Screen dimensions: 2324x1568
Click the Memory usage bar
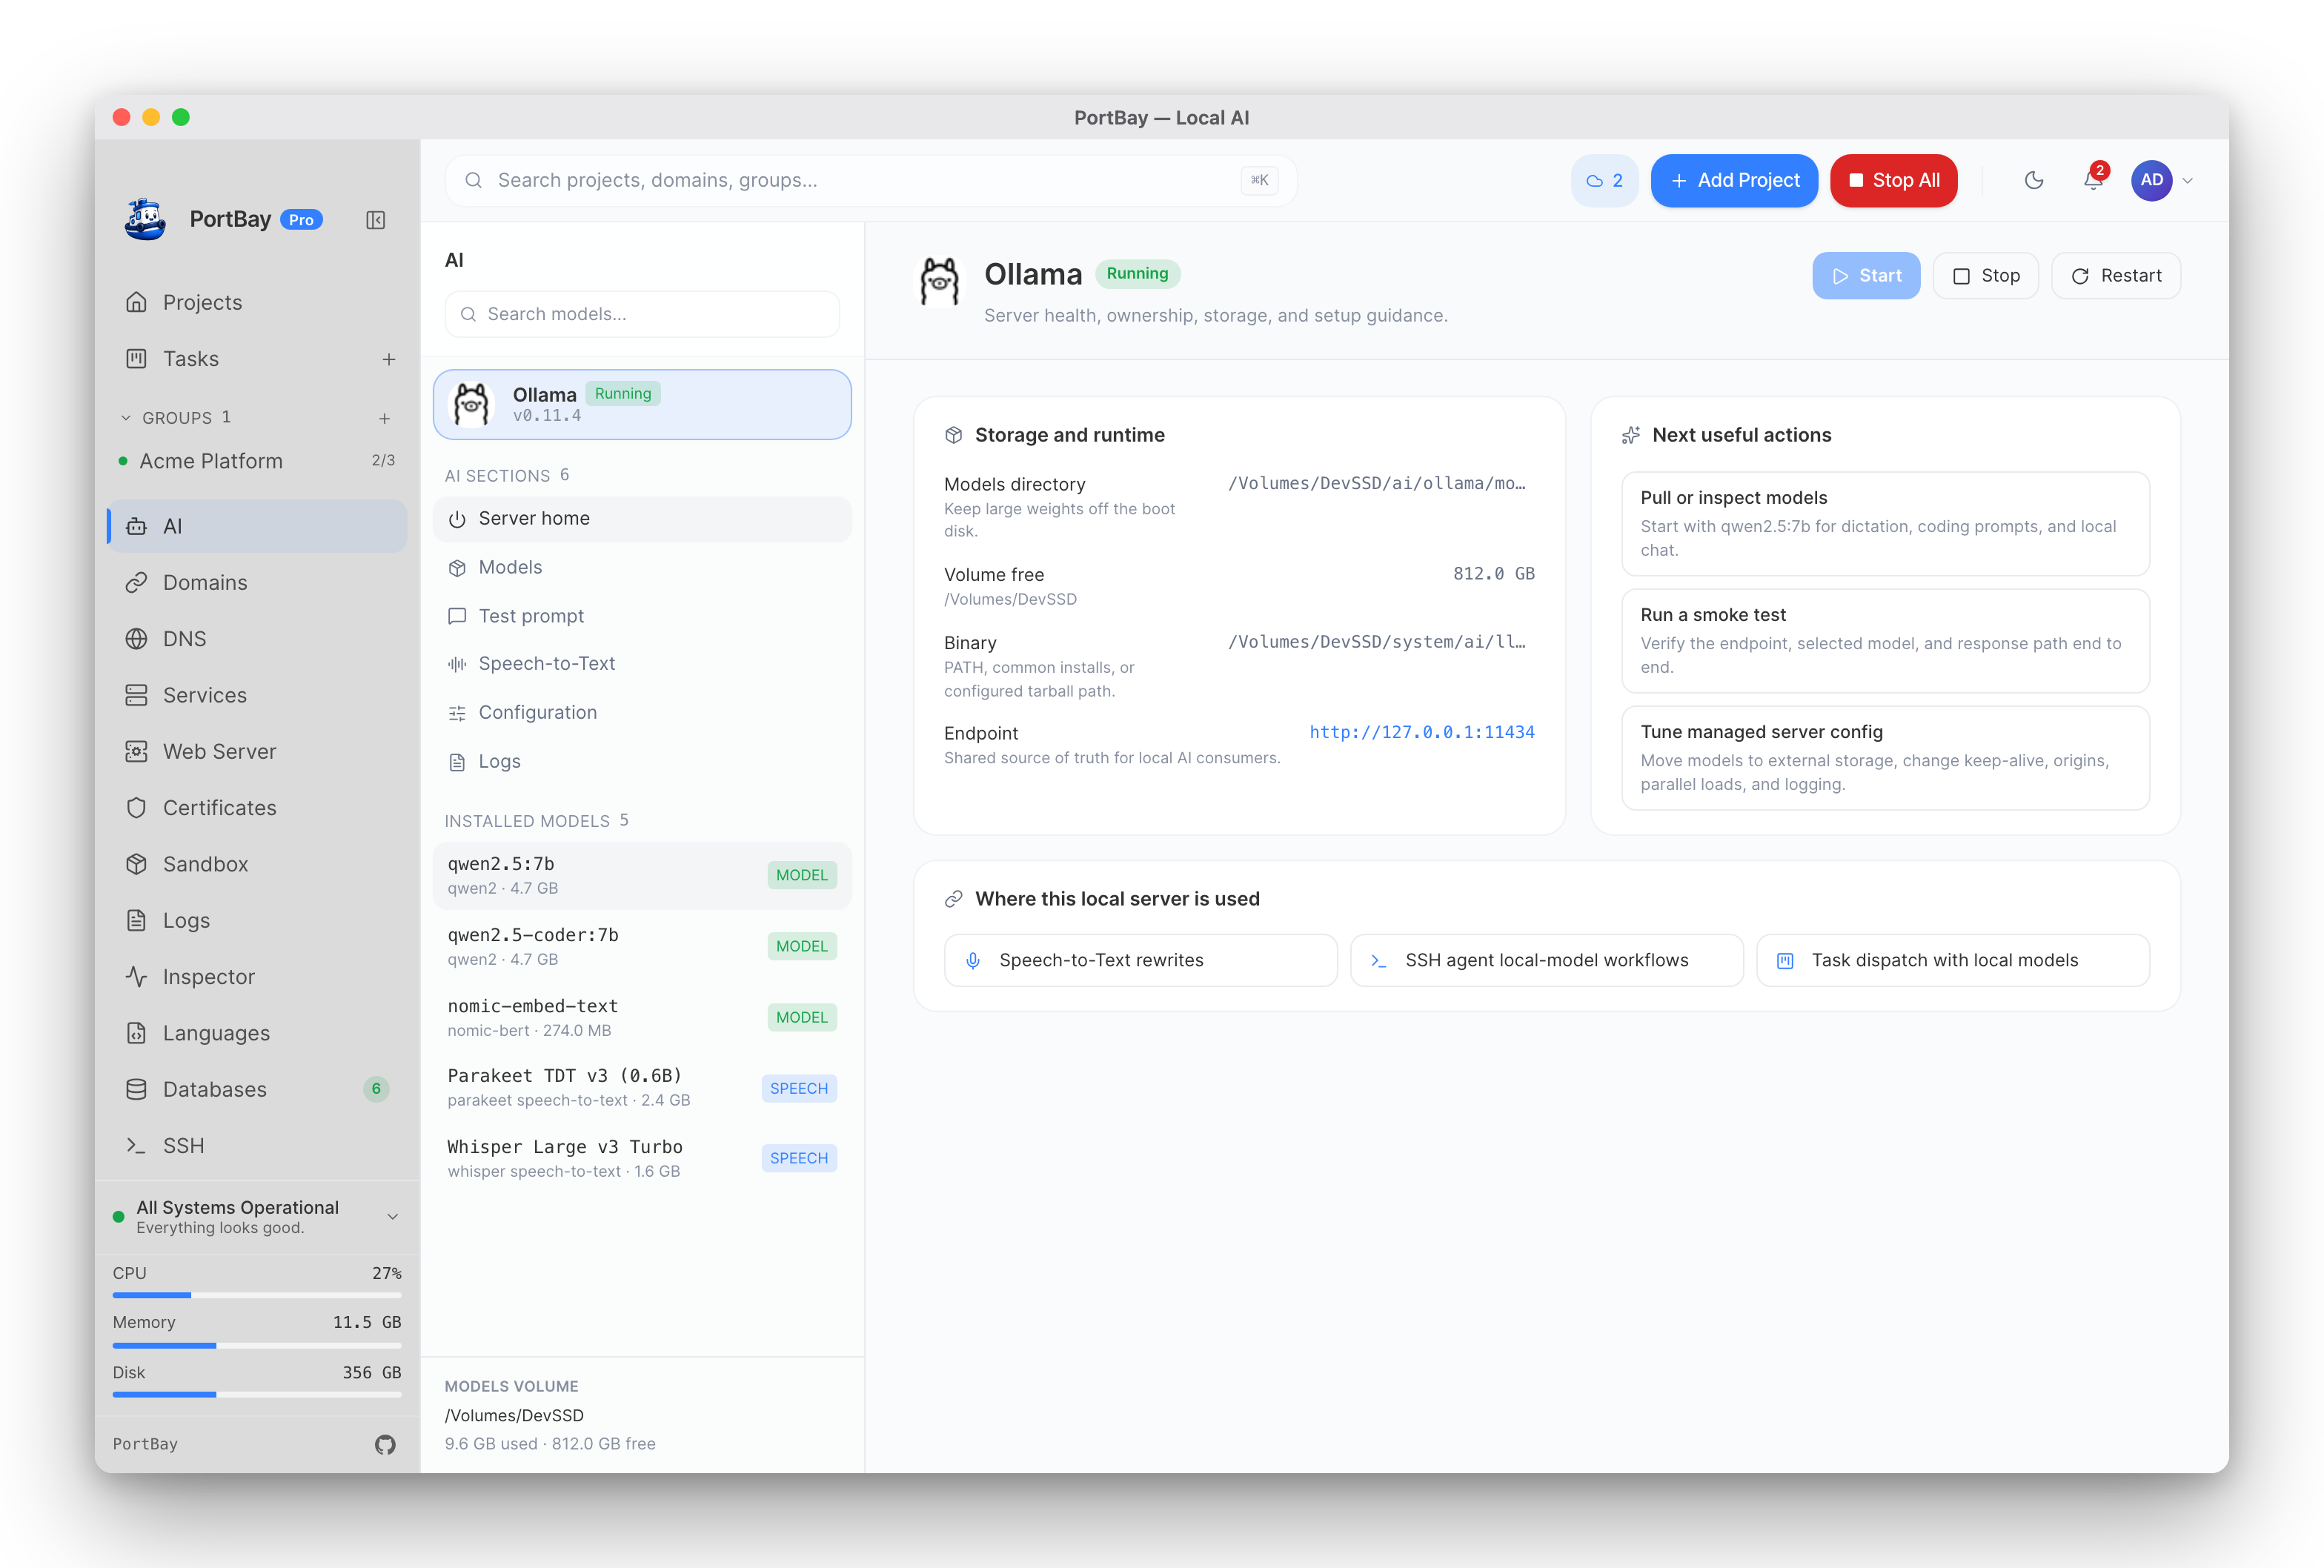pos(257,1345)
